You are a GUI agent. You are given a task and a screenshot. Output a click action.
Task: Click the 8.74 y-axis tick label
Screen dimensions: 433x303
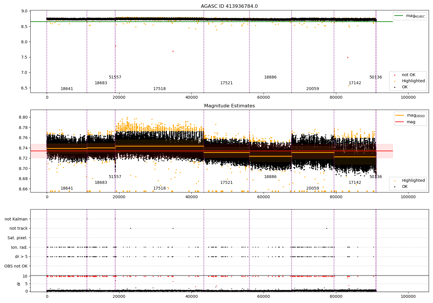23,148
